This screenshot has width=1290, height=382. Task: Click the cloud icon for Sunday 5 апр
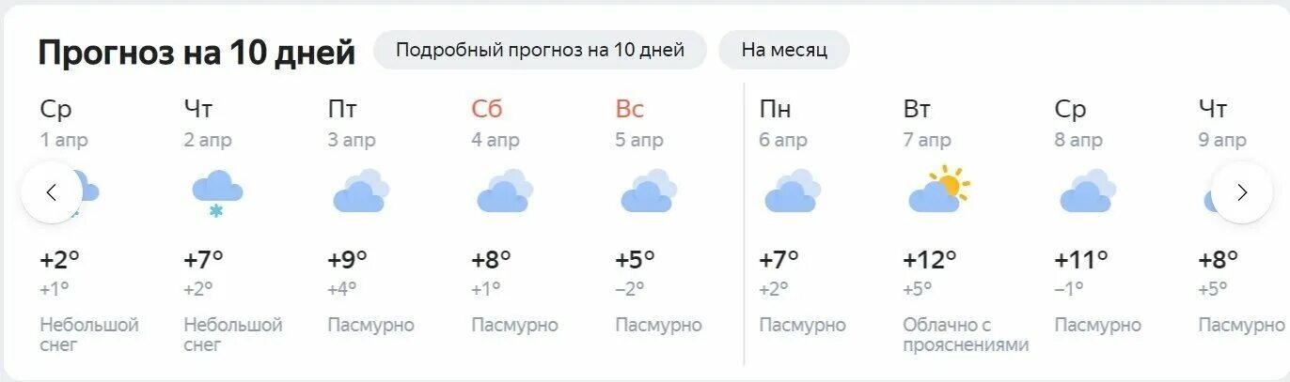649,191
